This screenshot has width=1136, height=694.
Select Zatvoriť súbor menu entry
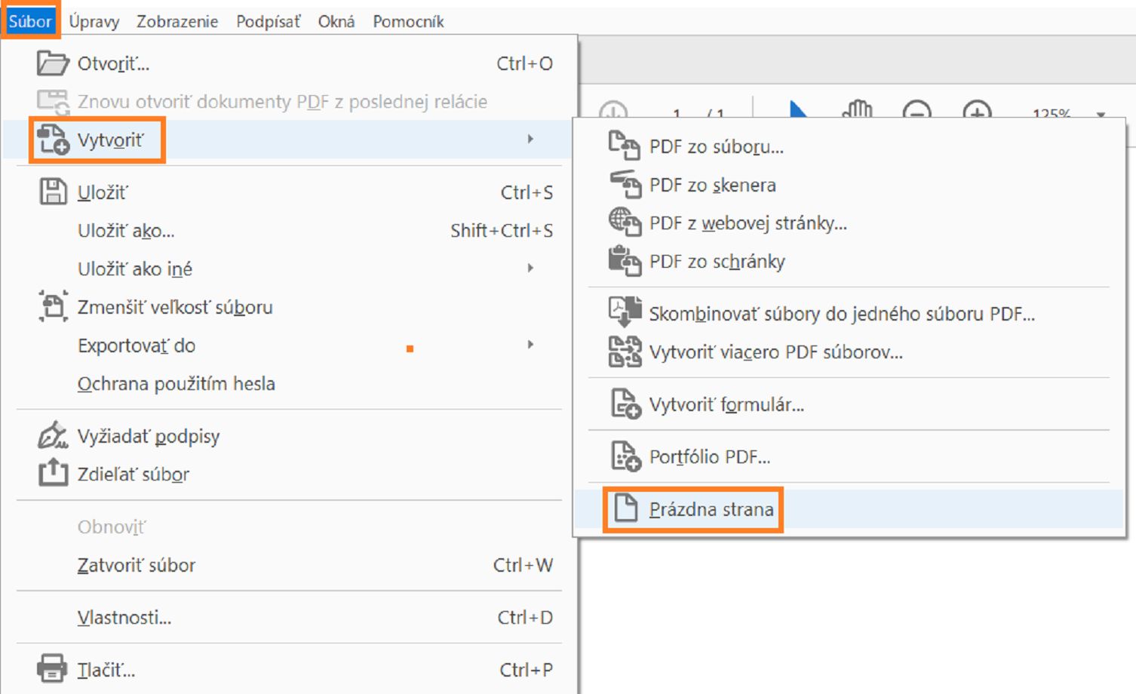click(137, 565)
